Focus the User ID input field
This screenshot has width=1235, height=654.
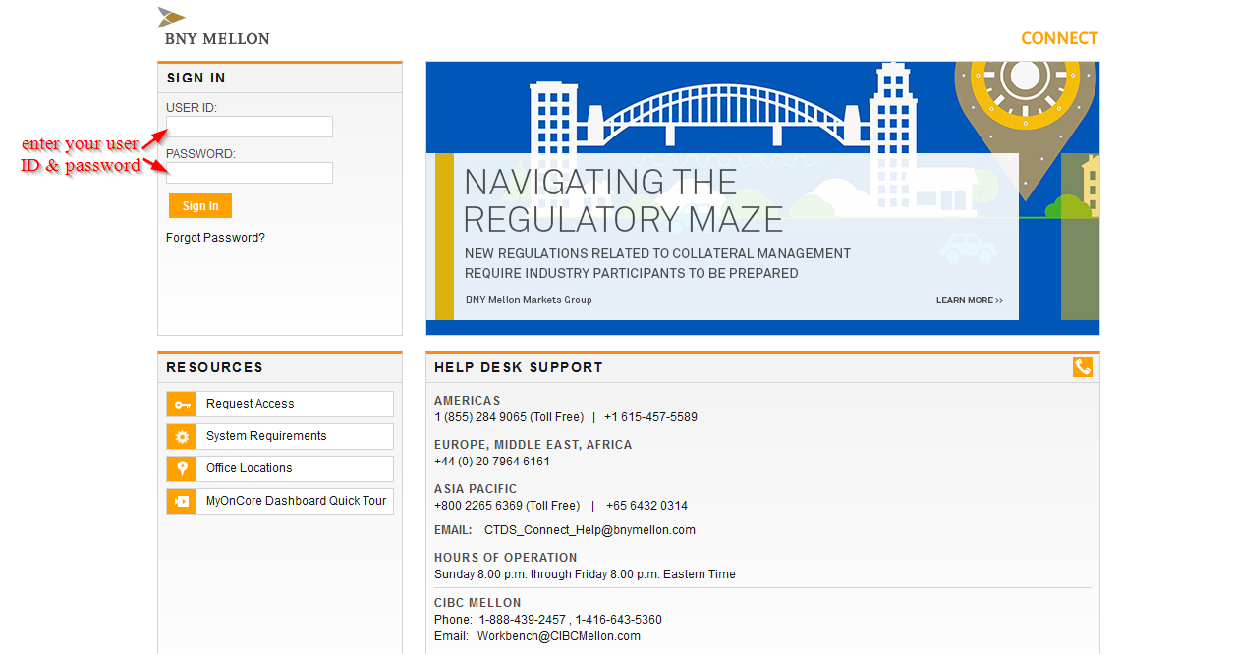pyautogui.click(x=250, y=127)
